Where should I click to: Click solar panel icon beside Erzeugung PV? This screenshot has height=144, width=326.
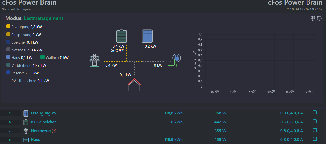pos(26,113)
